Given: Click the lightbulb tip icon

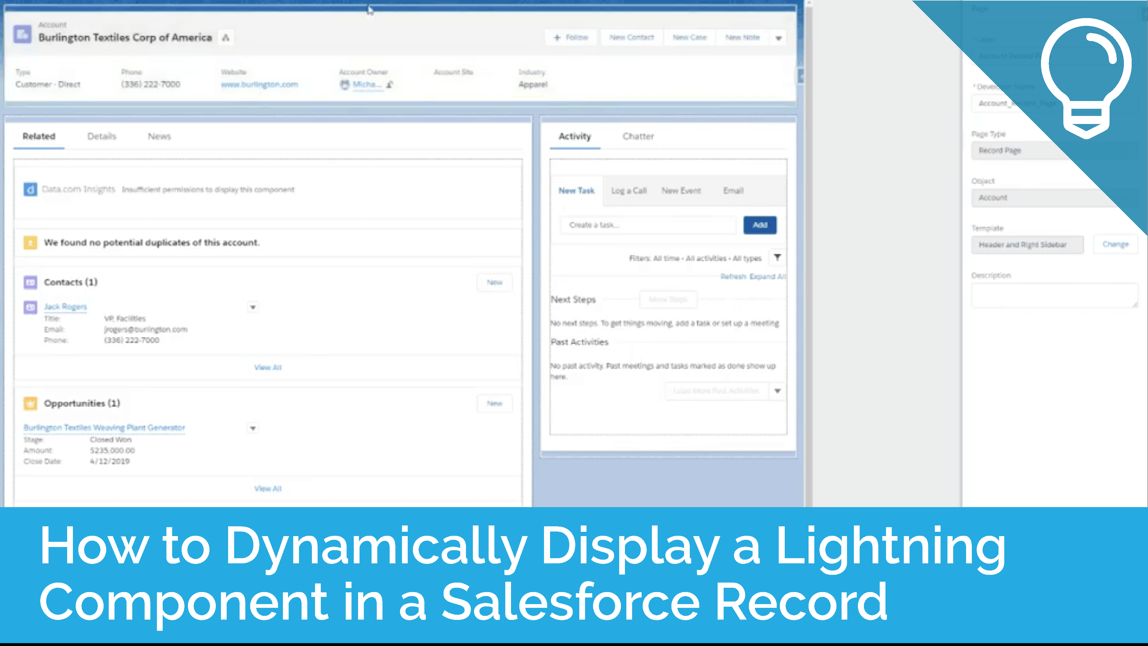Looking at the screenshot, I should tap(1087, 78).
